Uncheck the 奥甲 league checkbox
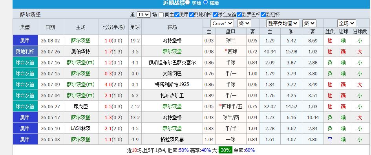This screenshot has height=155, width=371. coord(177,15)
